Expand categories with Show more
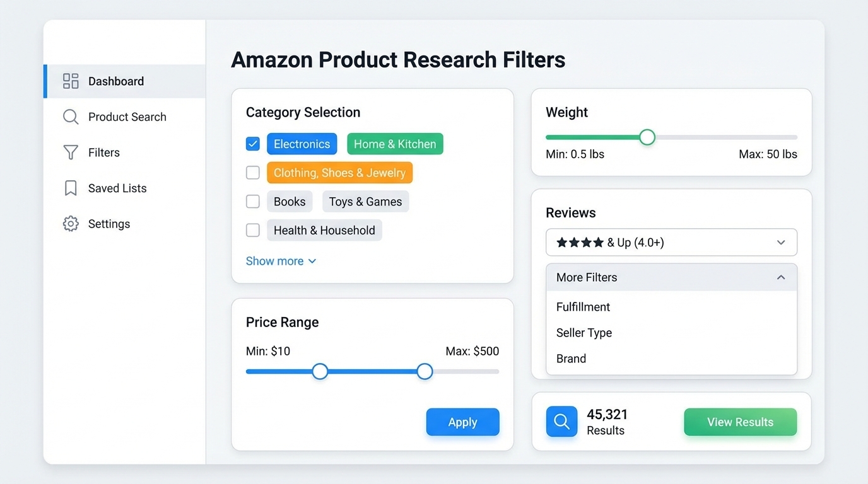Screen dimensions: 868x484 281,260
